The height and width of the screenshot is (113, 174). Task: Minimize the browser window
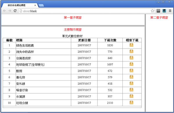[x=158, y=2]
